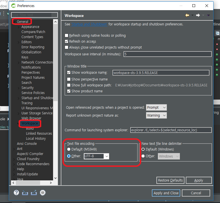Toggle Show product name checkbox
Screen dimensions: 220x203
(x=69, y=91)
